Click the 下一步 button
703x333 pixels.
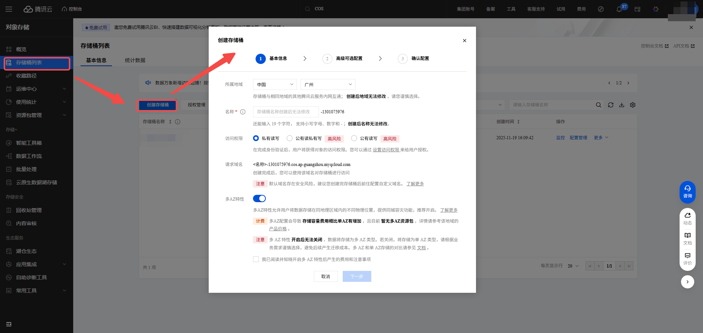point(357,276)
